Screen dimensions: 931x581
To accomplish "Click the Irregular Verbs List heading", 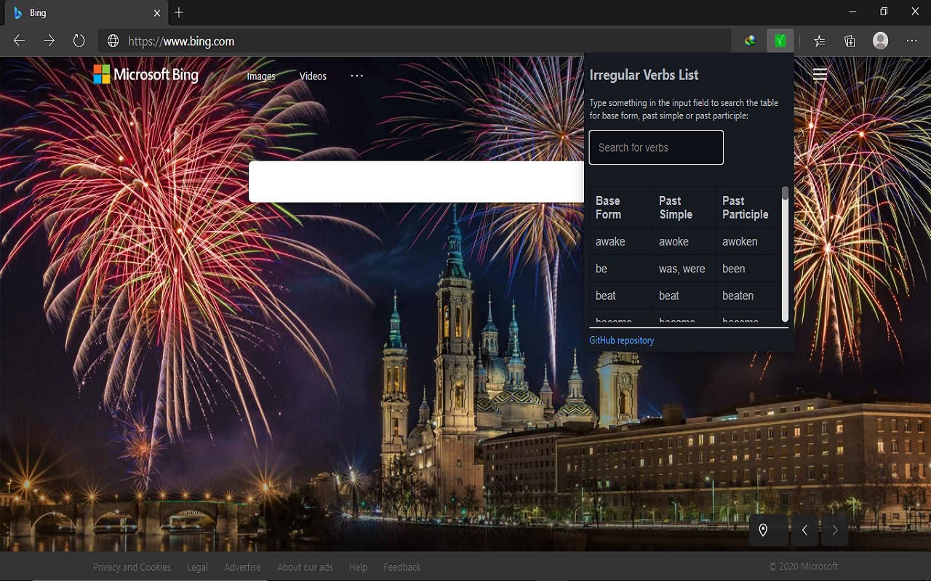I will click(x=644, y=75).
